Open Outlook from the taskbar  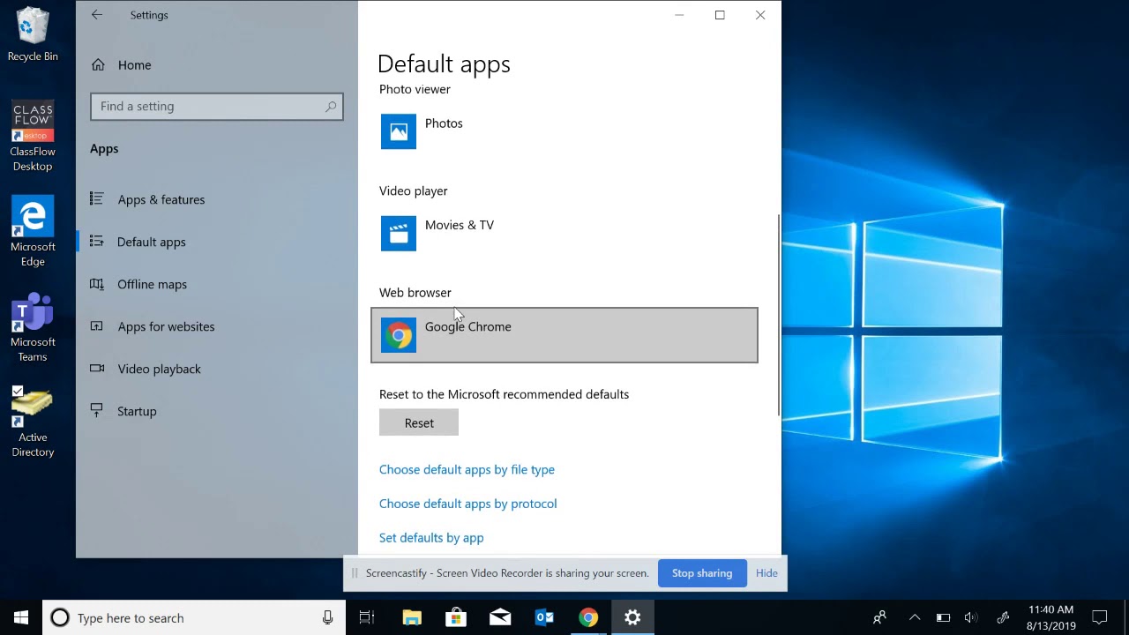544,617
